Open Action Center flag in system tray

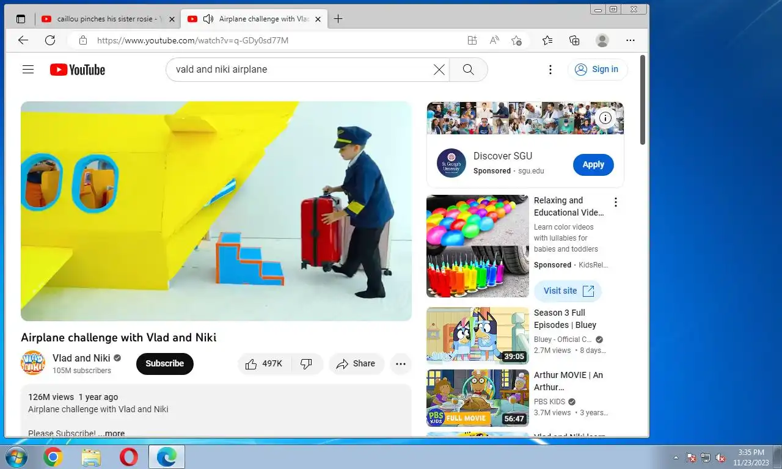691,457
